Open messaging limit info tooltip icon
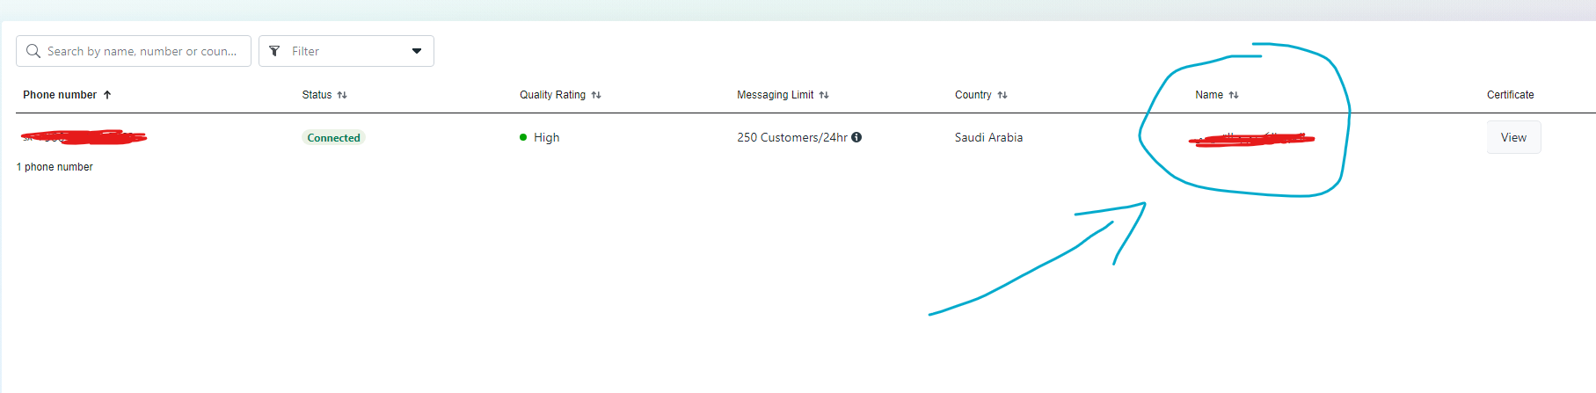The image size is (1596, 393). click(856, 137)
